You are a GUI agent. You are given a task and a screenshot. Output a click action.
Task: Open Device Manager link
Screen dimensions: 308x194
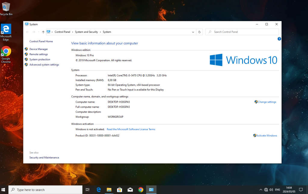tap(38, 49)
